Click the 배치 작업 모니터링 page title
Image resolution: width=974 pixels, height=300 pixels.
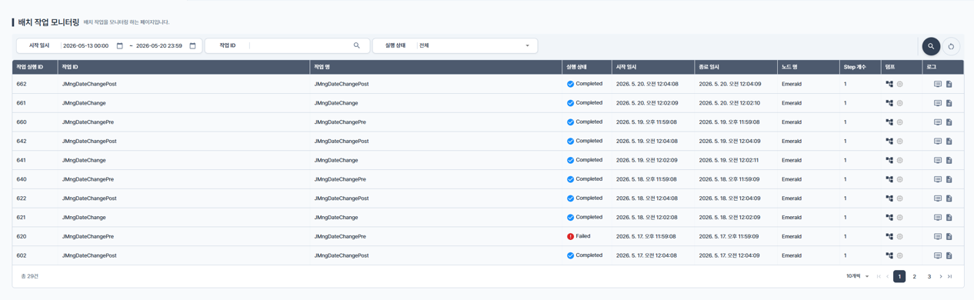click(48, 22)
